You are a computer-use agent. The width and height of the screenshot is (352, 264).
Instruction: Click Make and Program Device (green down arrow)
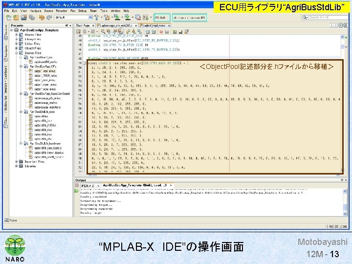pyautogui.click(x=117, y=17)
